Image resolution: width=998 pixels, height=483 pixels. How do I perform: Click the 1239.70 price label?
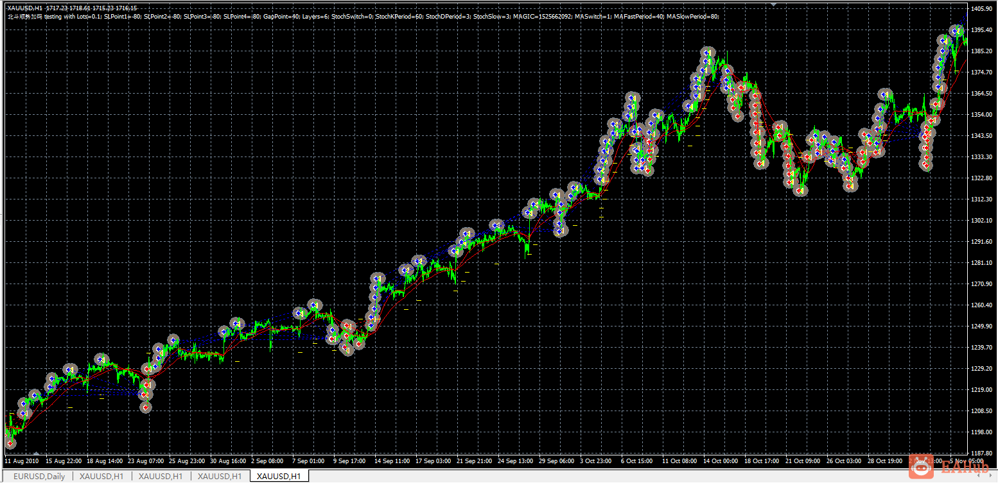[983, 348]
